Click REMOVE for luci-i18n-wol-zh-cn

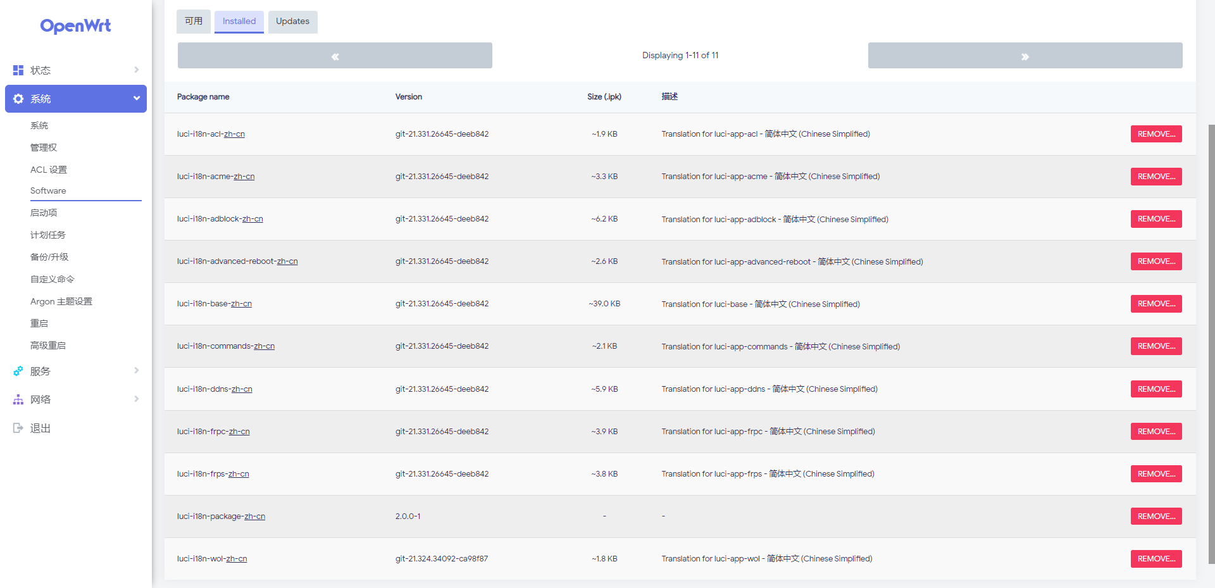coord(1156,559)
